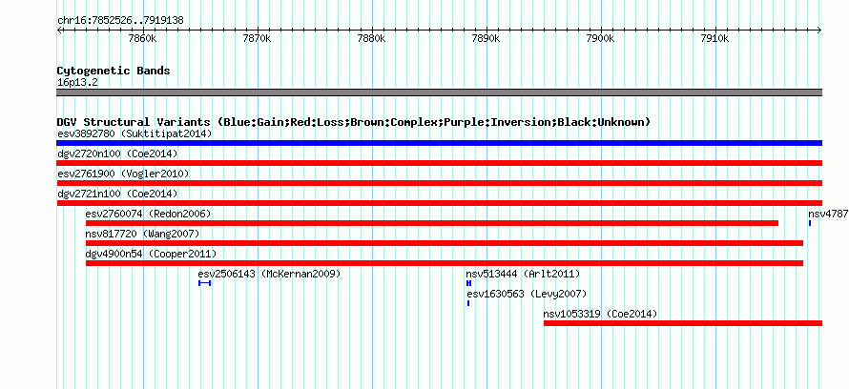Open the esv2760074 (Redon2006) label

(x=149, y=214)
